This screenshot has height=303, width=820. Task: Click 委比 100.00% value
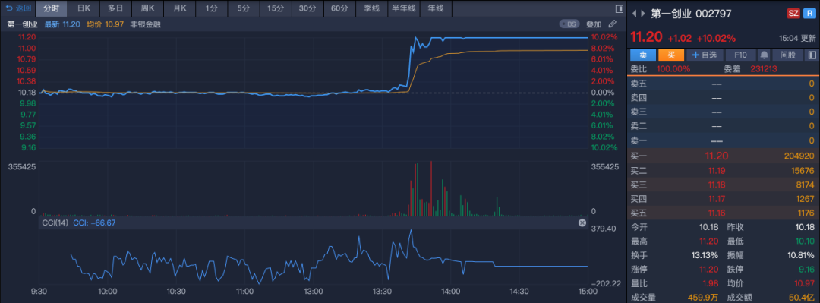click(673, 69)
